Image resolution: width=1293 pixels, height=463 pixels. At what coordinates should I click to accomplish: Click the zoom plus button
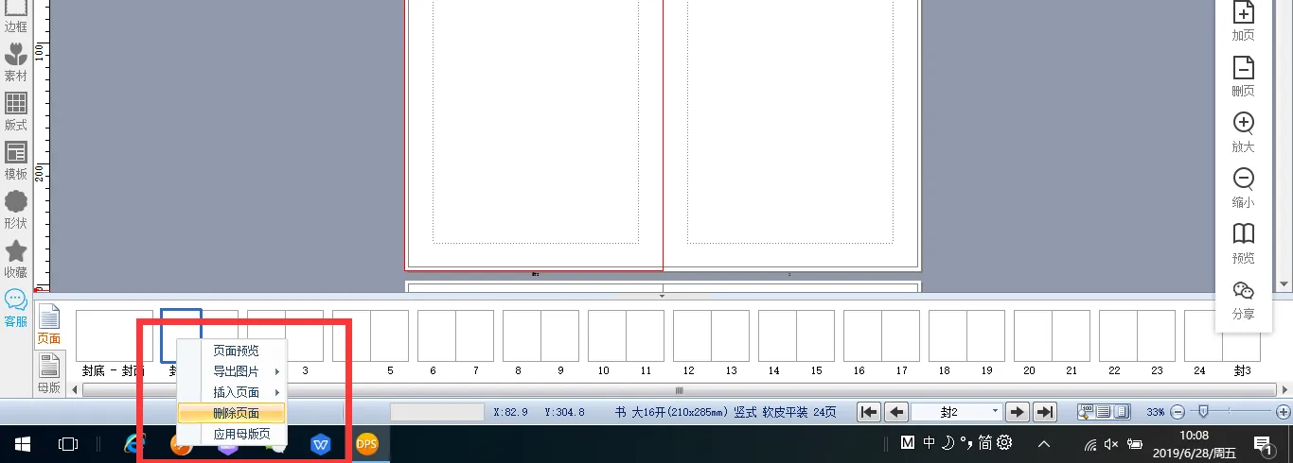pyautogui.click(x=1284, y=412)
